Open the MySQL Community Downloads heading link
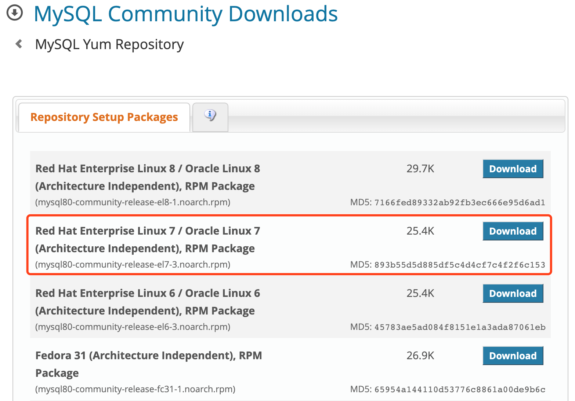Screen dimensions: 575x401 [186, 14]
